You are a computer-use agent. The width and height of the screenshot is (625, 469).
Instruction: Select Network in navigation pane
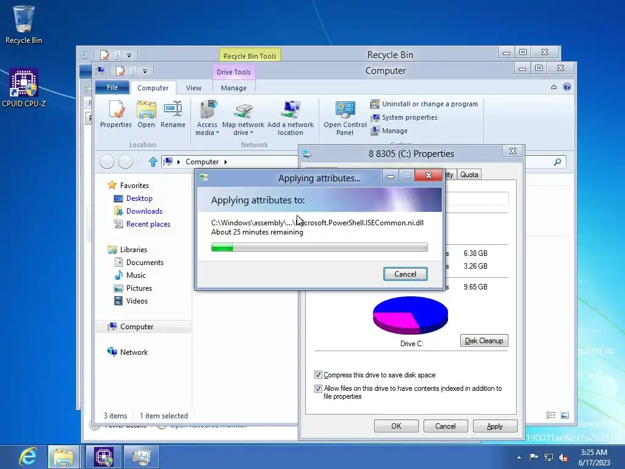128,352
